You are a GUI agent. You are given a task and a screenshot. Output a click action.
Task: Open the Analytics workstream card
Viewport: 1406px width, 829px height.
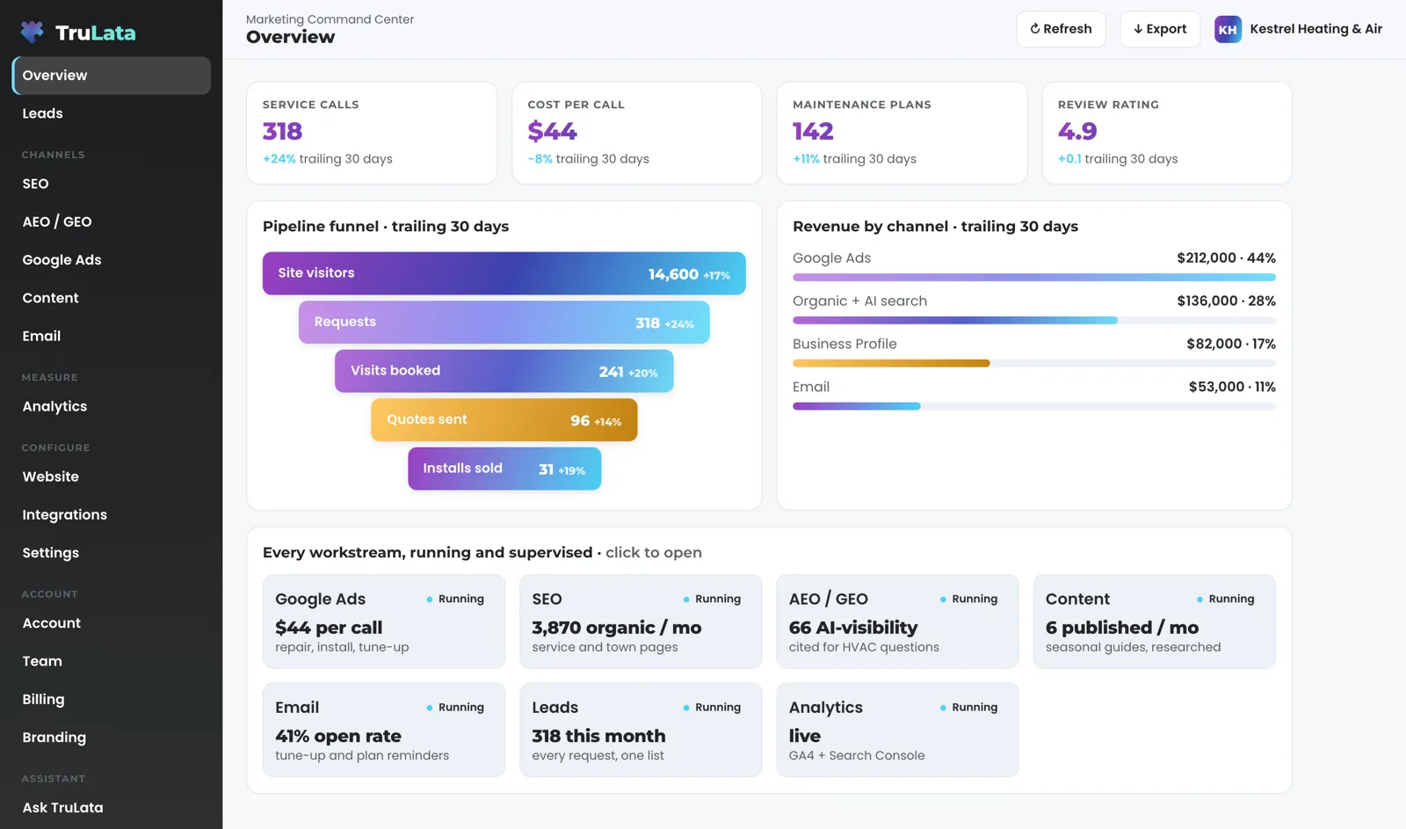point(897,730)
